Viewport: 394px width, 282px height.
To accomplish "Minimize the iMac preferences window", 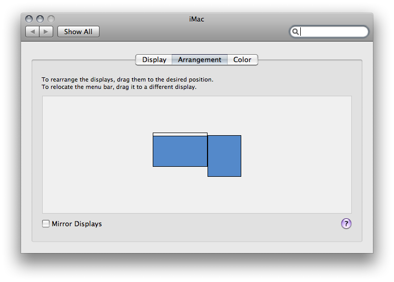I will 40,19.
